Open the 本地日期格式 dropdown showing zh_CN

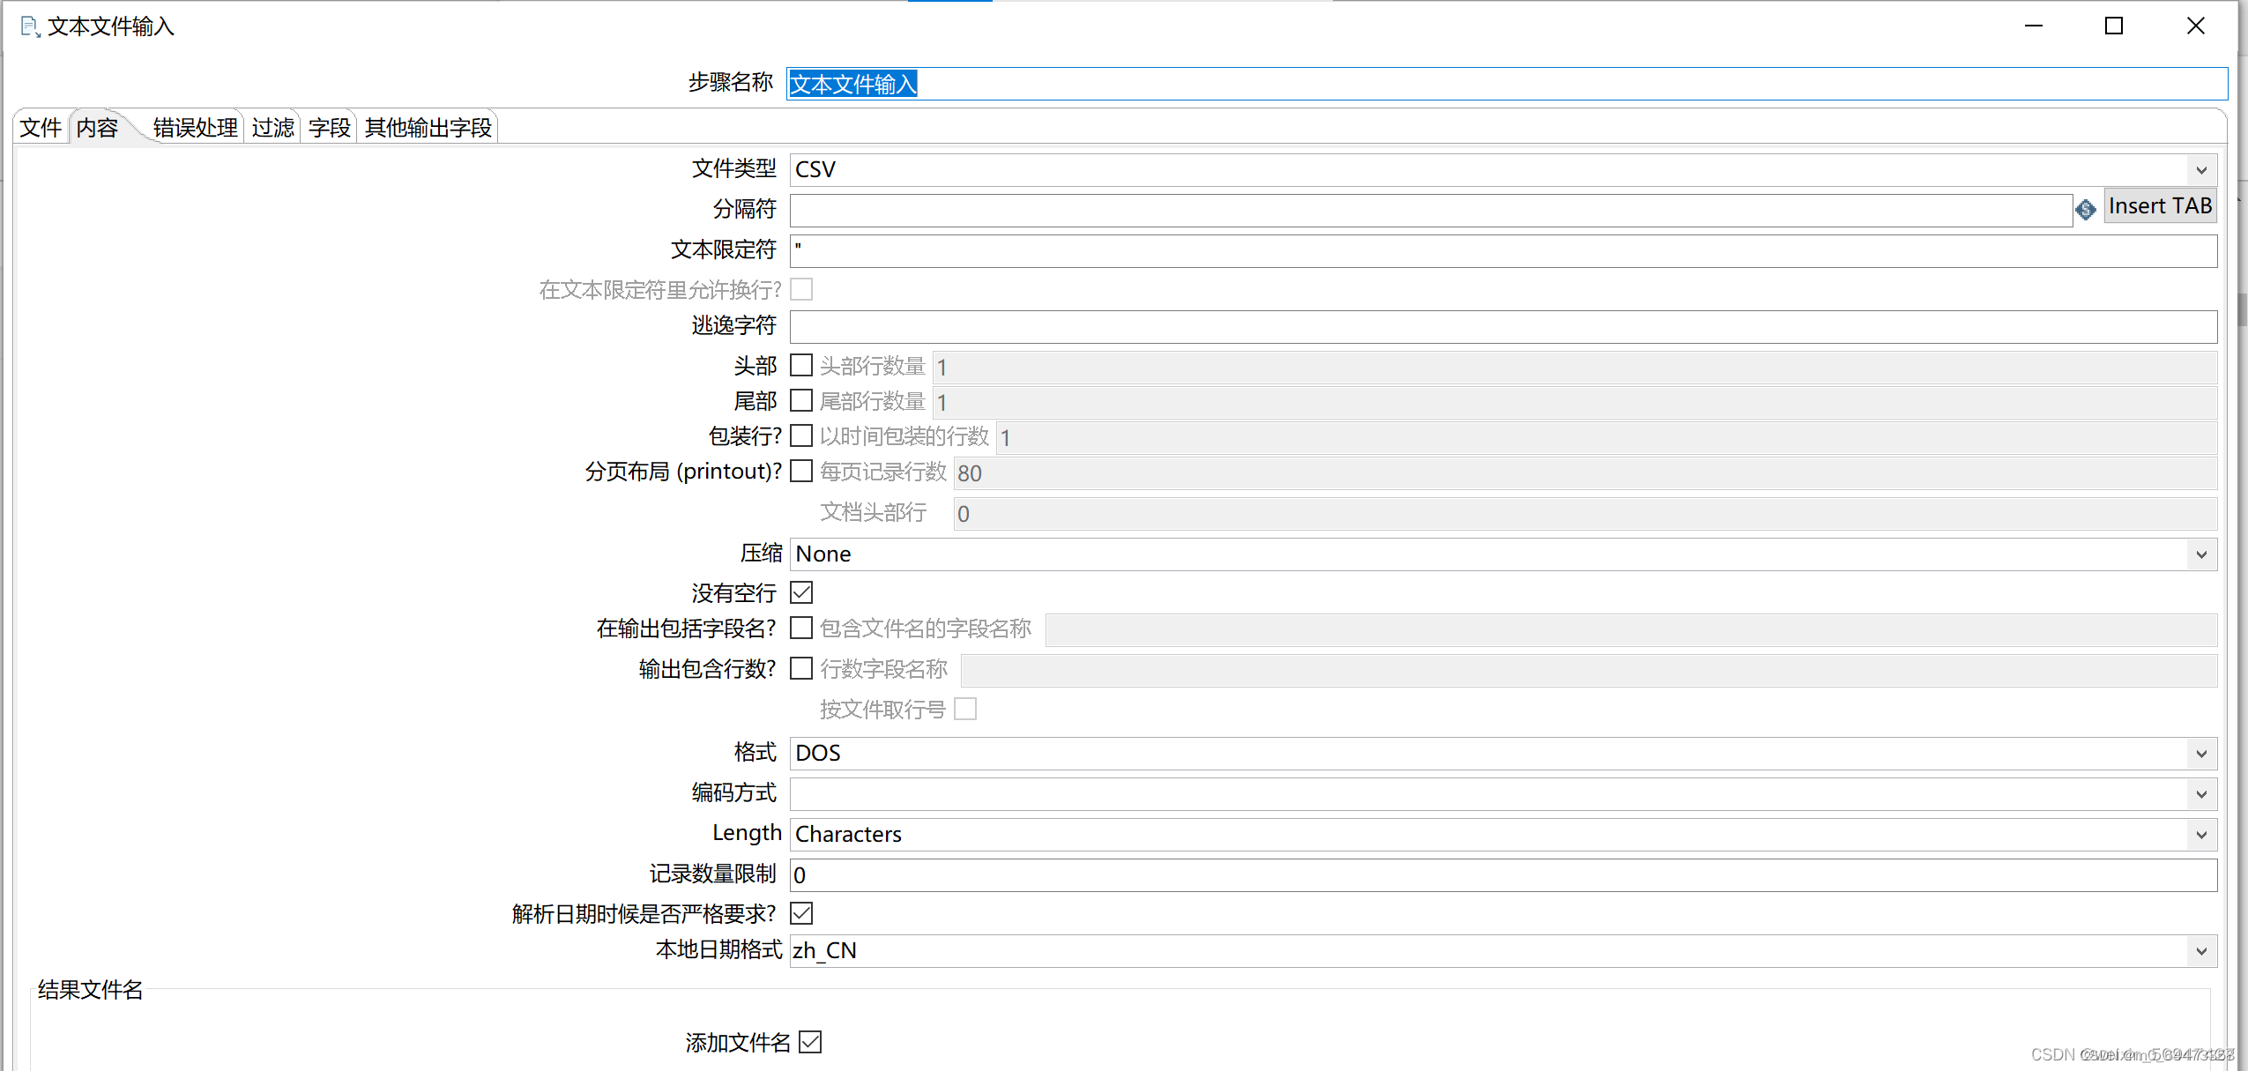click(2201, 950)
